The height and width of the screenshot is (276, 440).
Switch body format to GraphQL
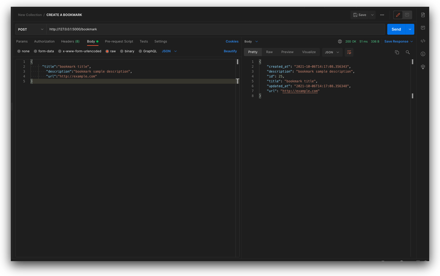148,51
